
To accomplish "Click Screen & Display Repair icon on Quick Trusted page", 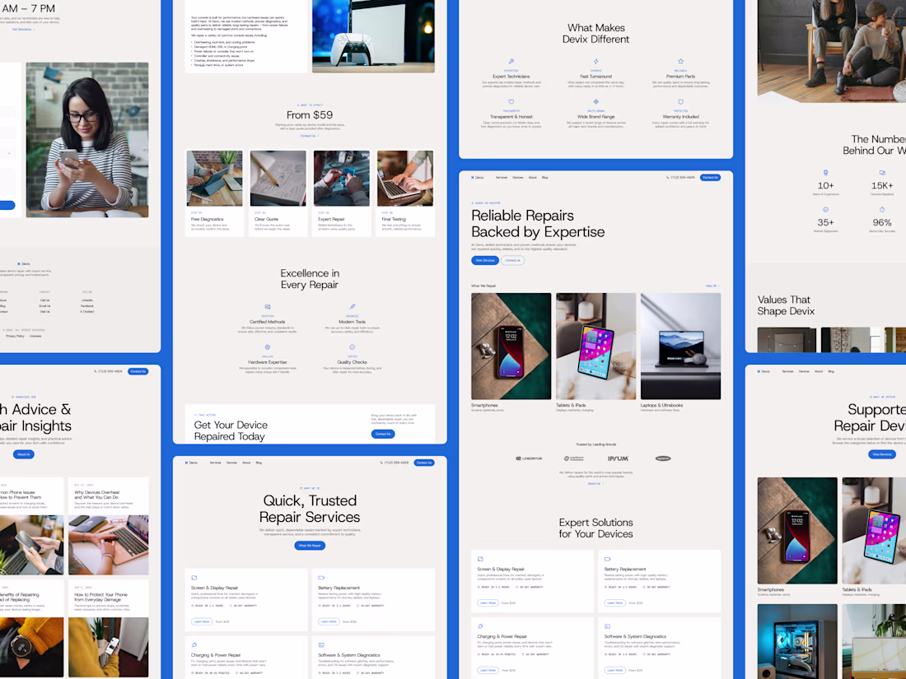I will (194, 578).
